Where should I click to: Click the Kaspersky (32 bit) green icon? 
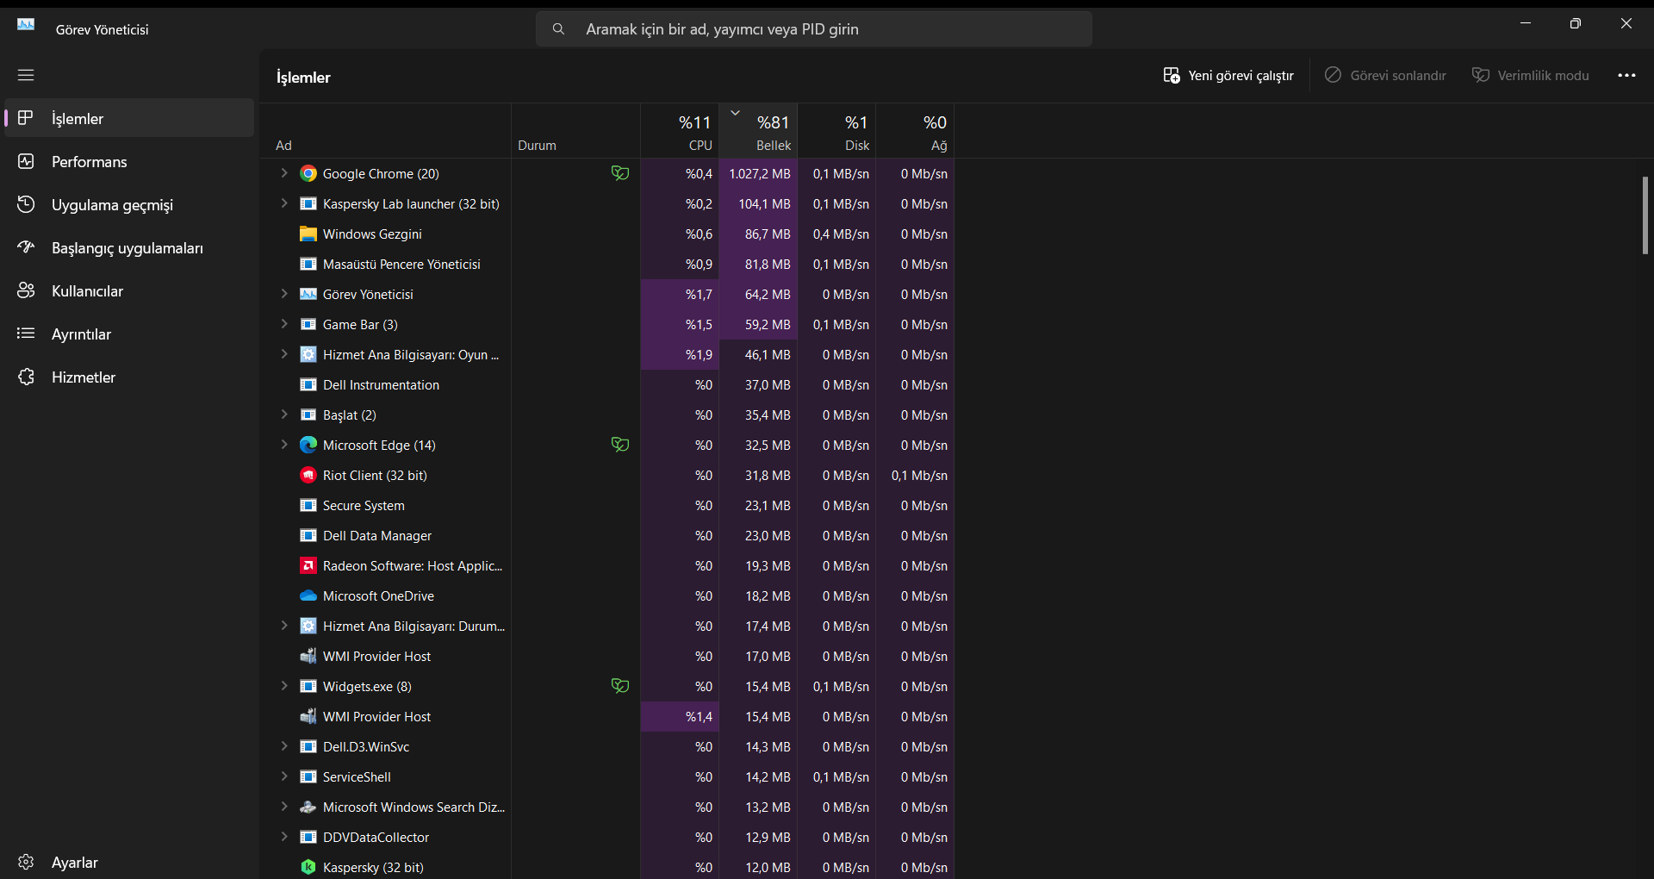[x=308, y=867]
